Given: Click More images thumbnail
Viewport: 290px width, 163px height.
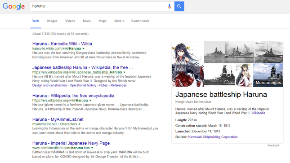Looking at the screenshot, I should tap(268, 75).
